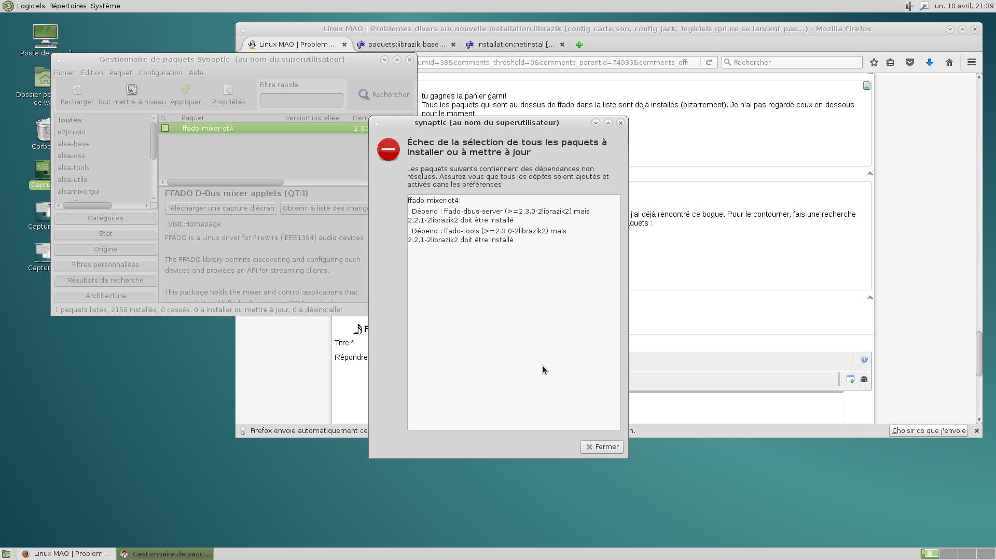The height and width of the screenshot is (560, 996).
Task: Click the Rechercher magnifier in Synaptic
Action: pyautogui.click(x=364, y=94)
